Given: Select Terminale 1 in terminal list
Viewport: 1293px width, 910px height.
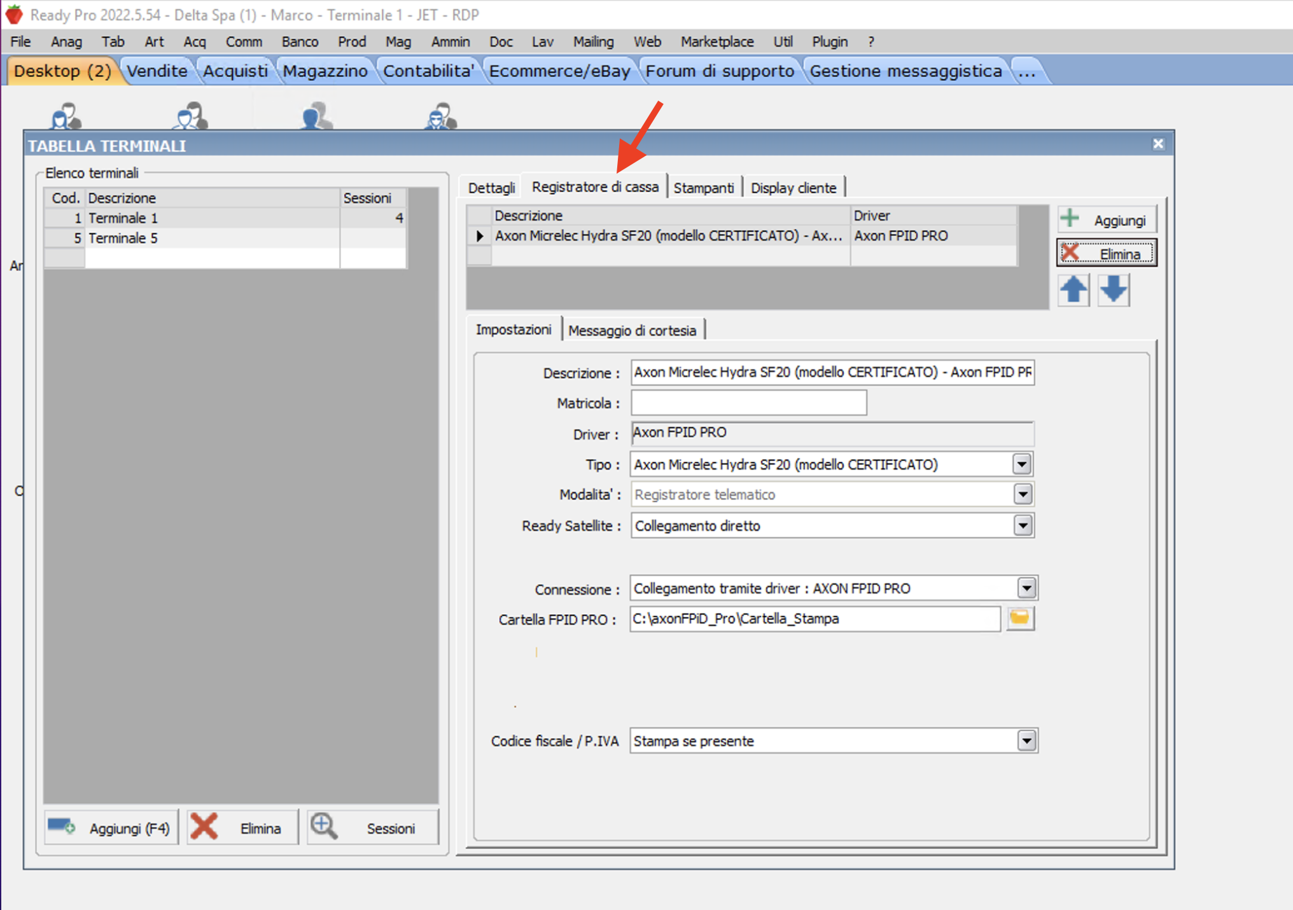Looking at the screenshot, I should click(x=225, y=218).
